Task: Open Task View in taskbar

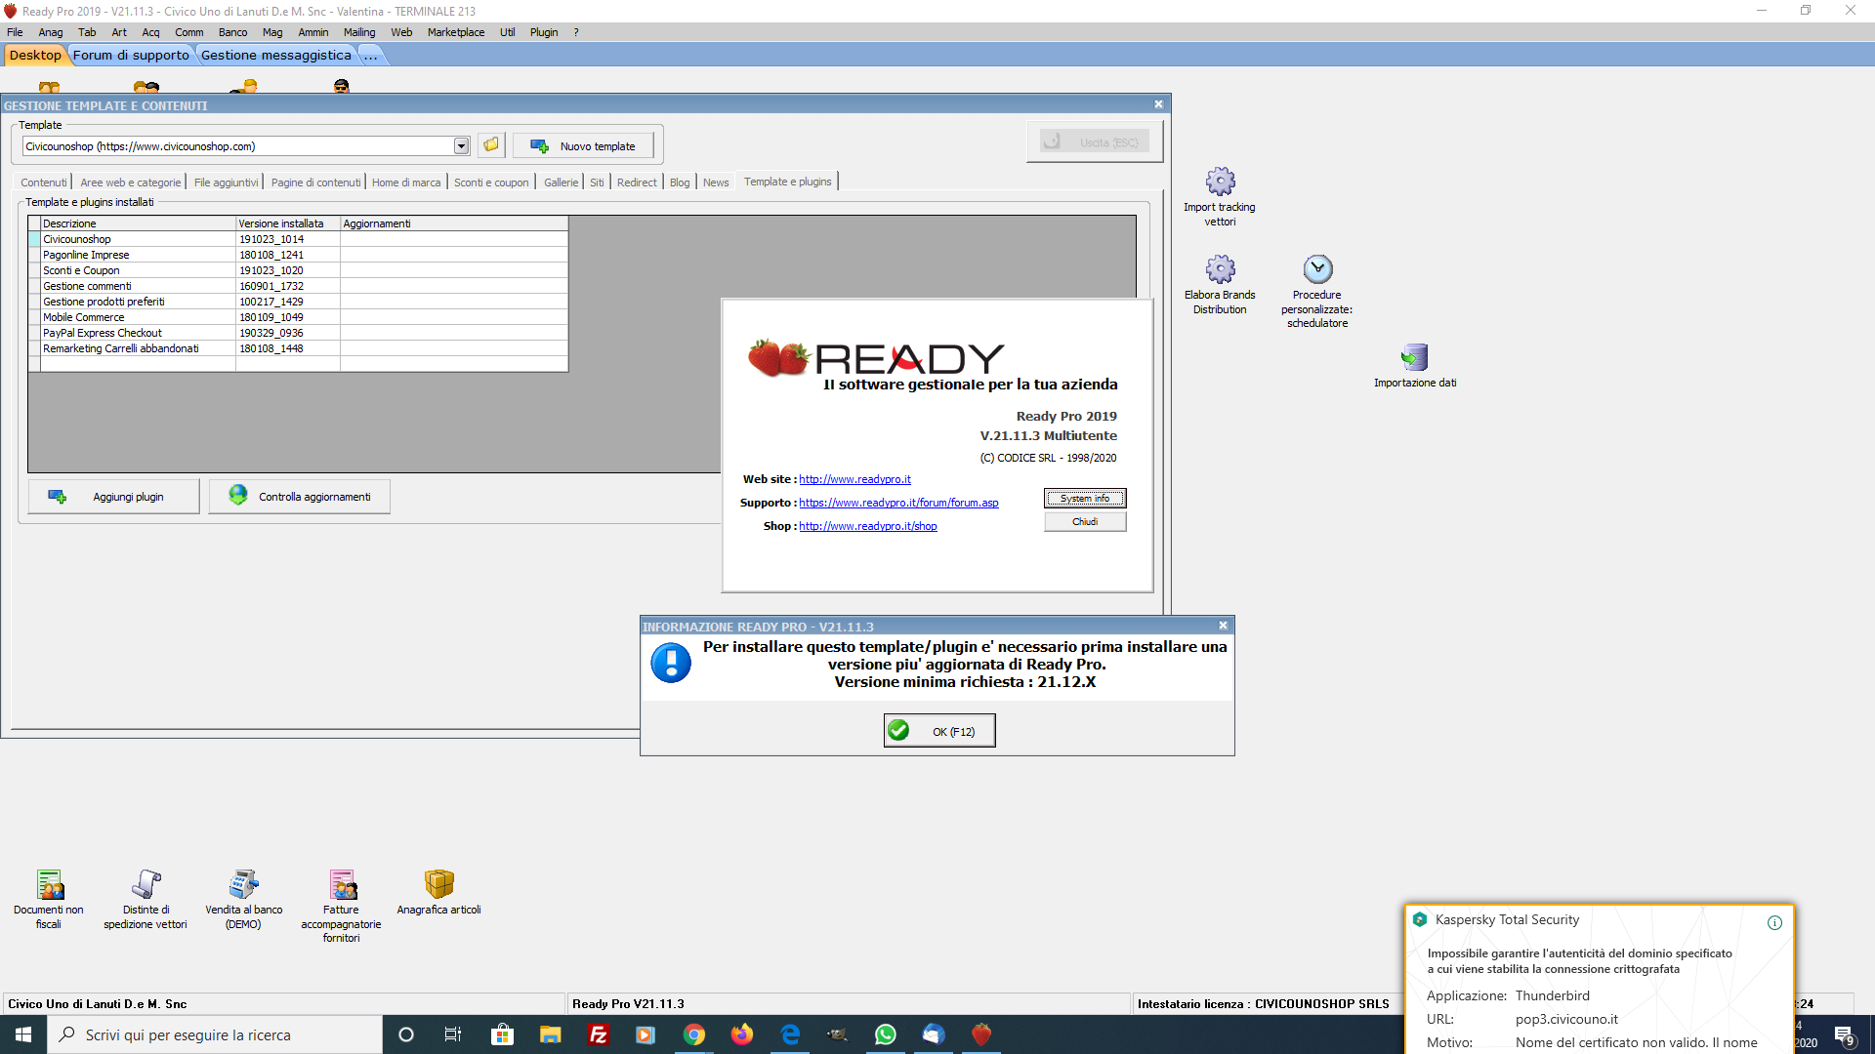Action: point(453,1034)
